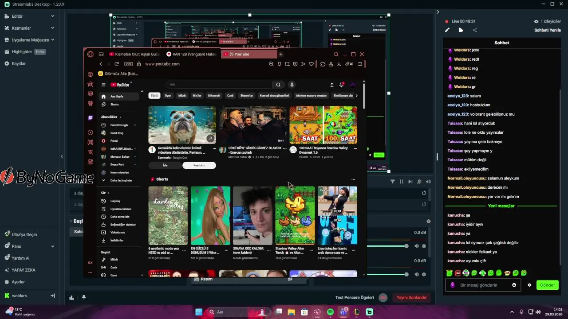
Task: Expand Daha fazla göster in subscriptions
Action: [117, 180]
